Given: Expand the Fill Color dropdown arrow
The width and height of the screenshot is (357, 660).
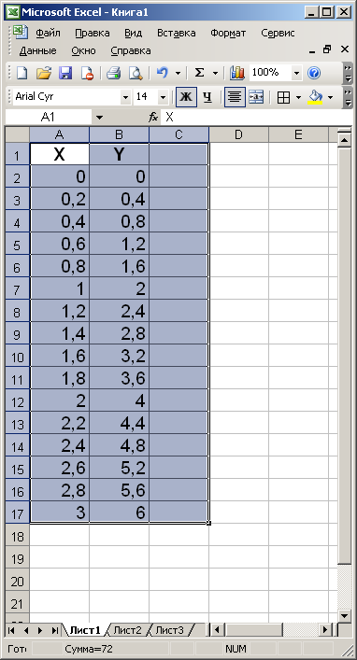Looking at the screenshot, I should tap(330, 98).
